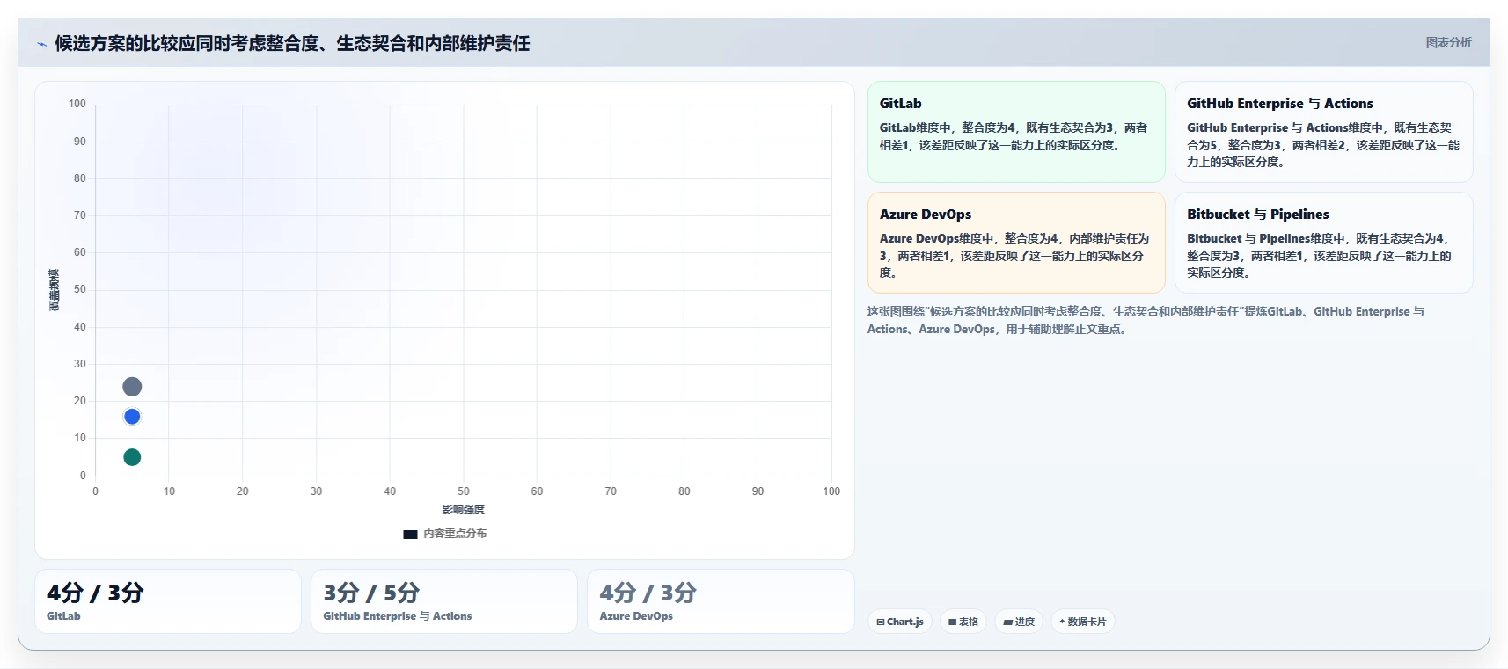
Task: Select the 4分 / 3分 GitLab stat tile
Action: pos(168,601)
